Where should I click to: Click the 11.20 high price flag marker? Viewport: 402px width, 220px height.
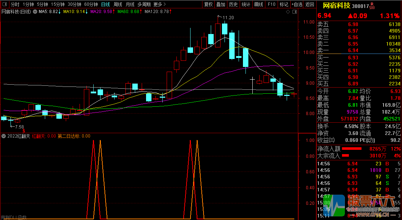tap(228, 17)
